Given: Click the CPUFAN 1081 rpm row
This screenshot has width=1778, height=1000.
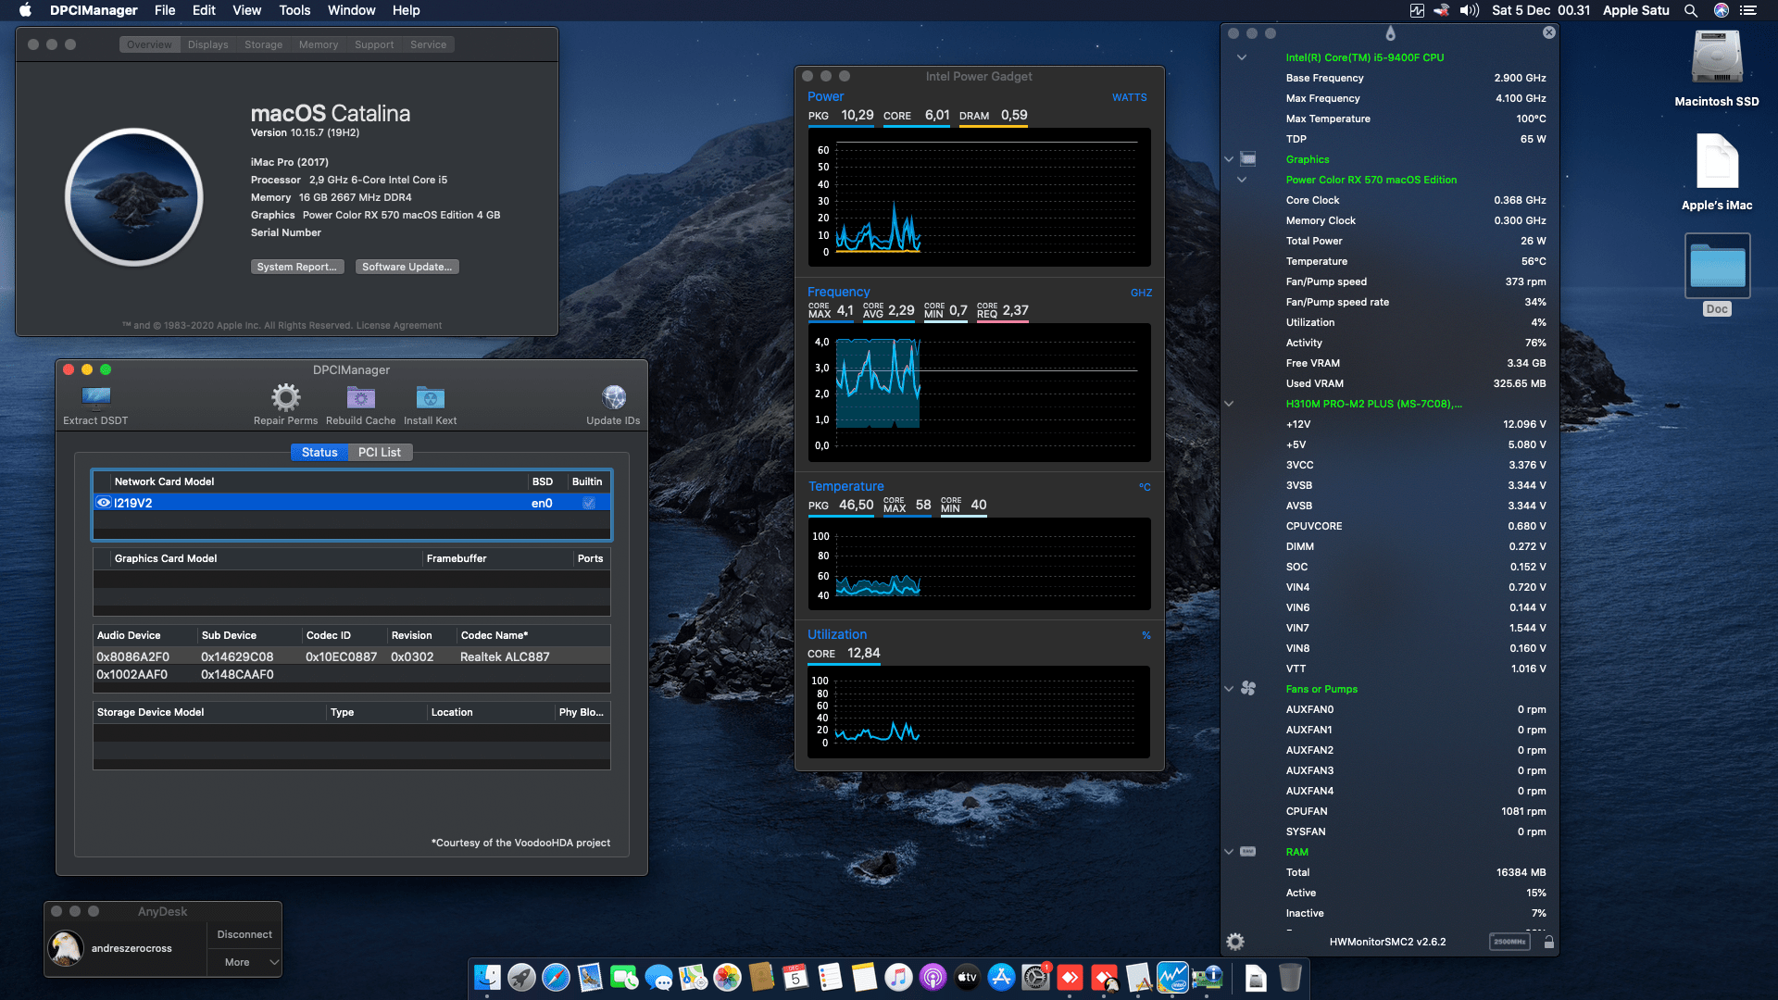Looking at the screenshot, I should point(1415,811).
